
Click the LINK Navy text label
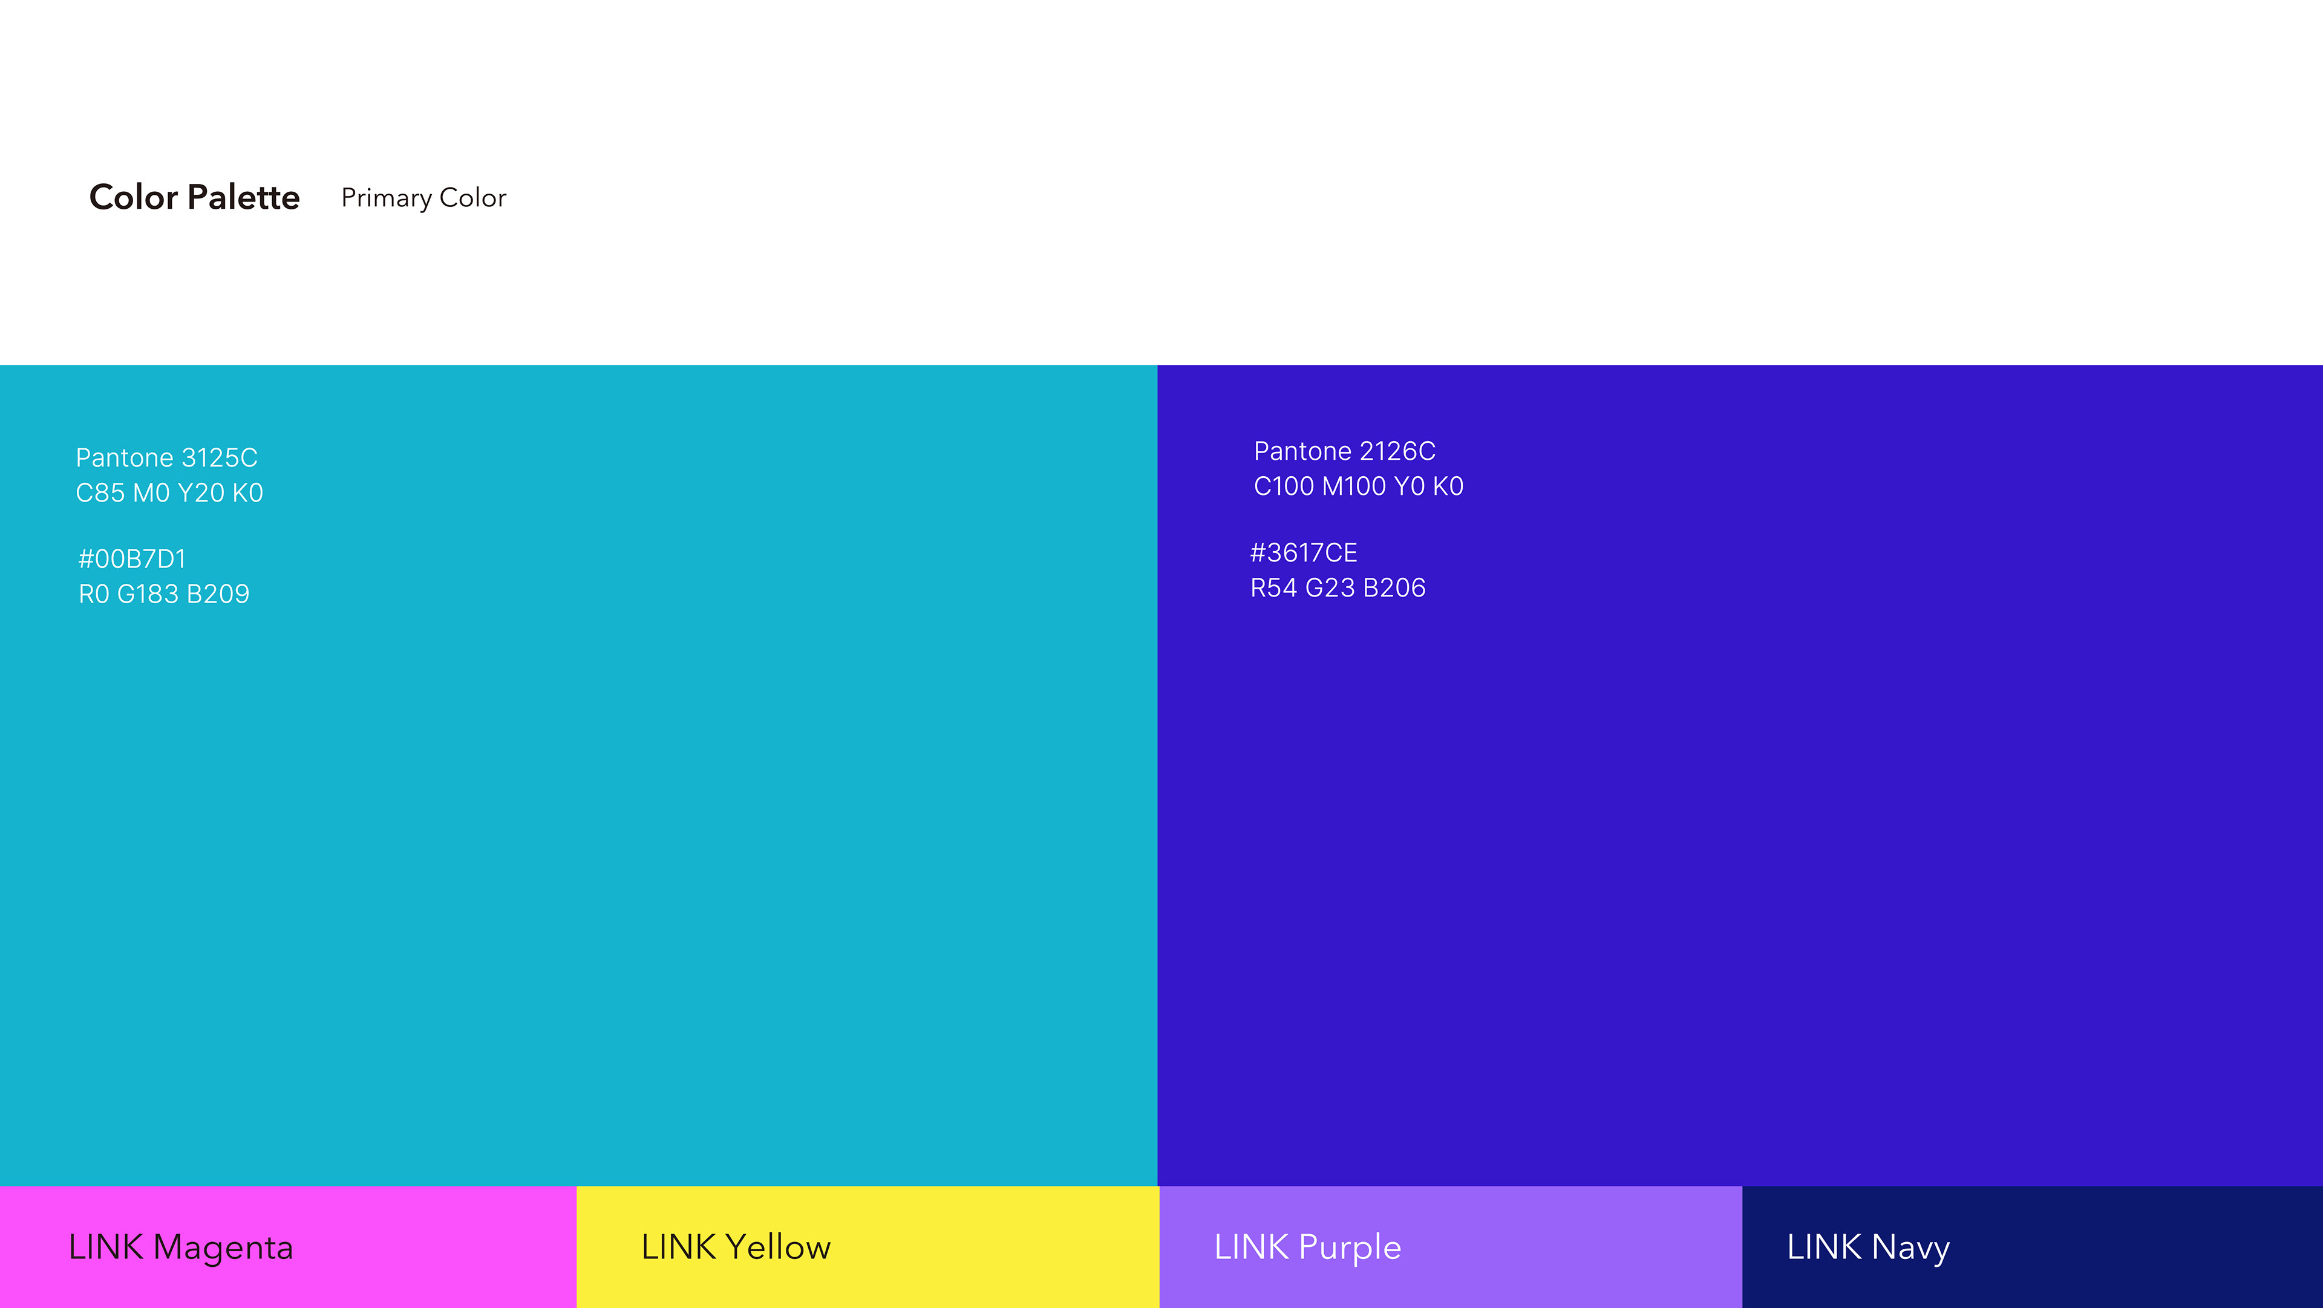click(x=1867, y=1248)
